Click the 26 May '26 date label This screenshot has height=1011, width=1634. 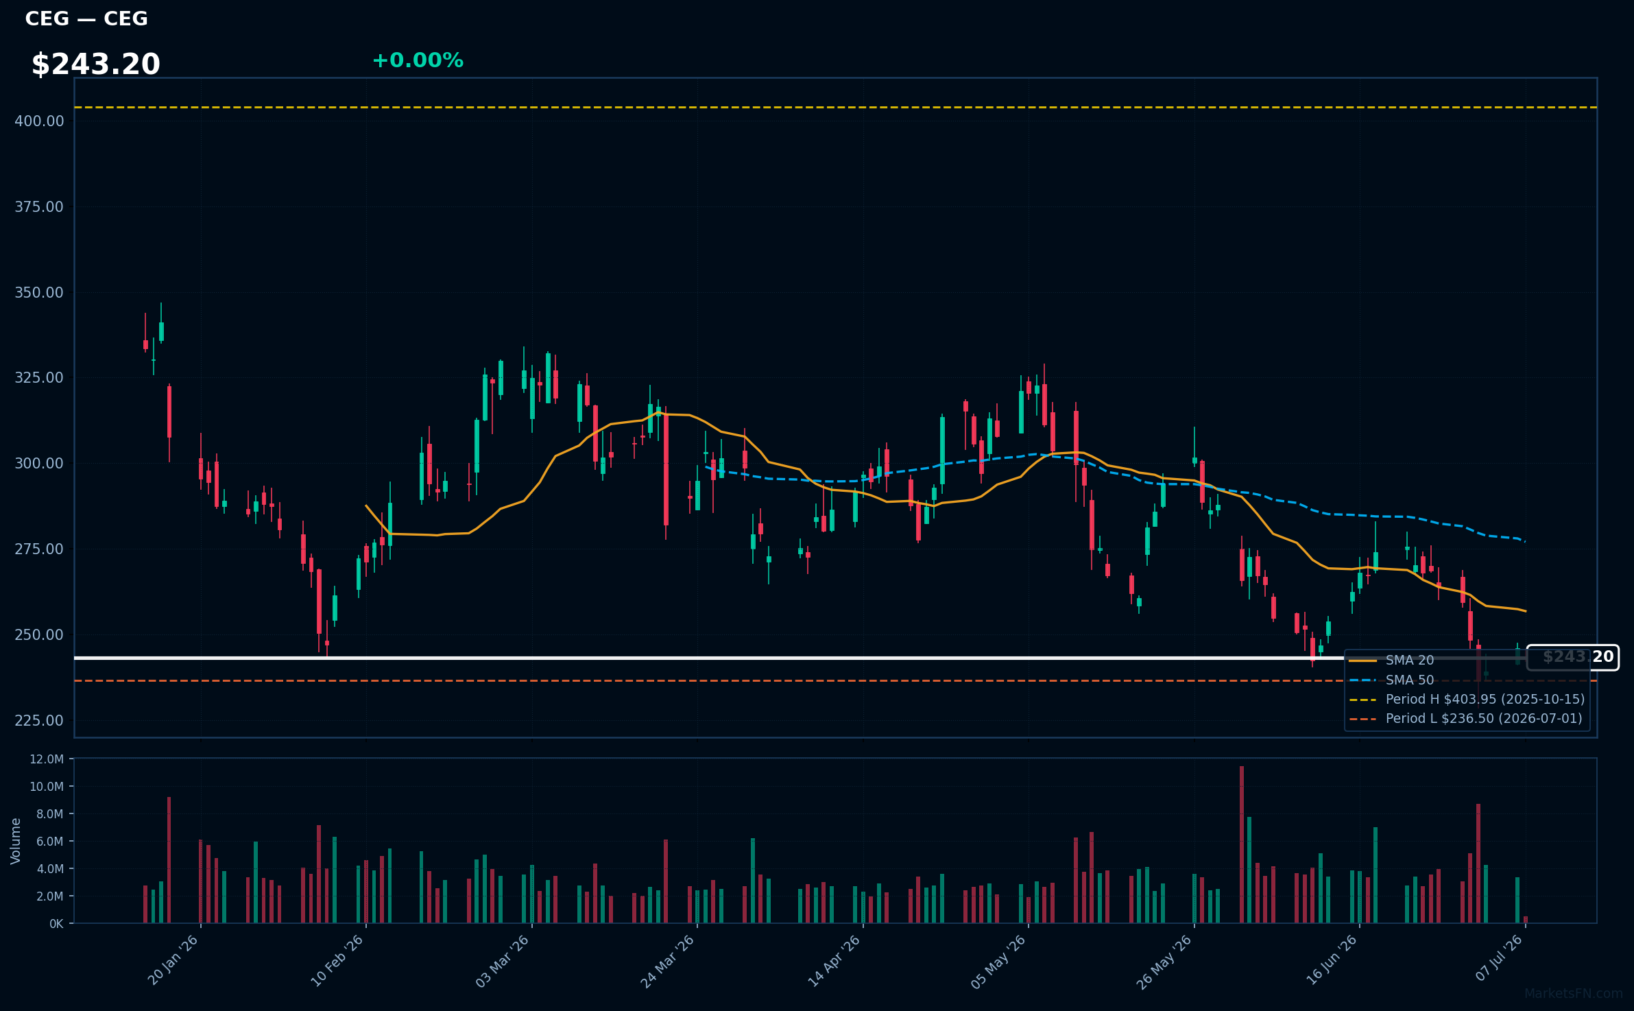pos(1164,962)
